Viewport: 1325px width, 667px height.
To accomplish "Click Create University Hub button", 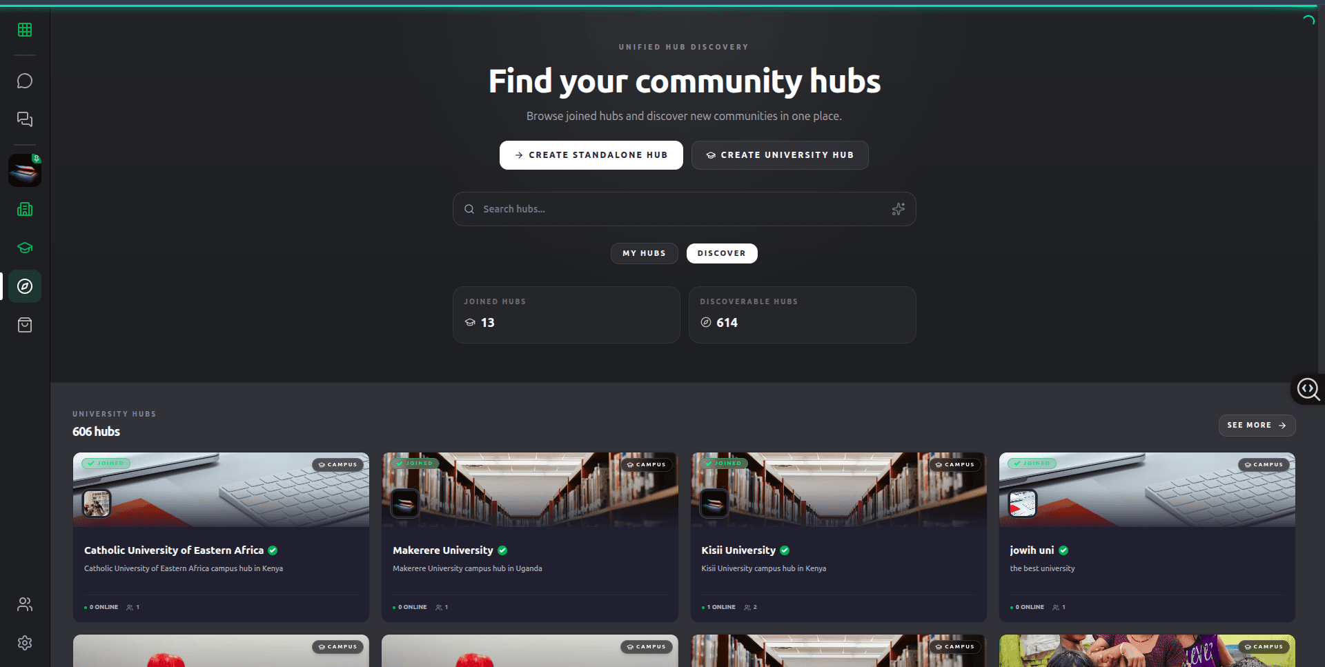I will point(780,155).
